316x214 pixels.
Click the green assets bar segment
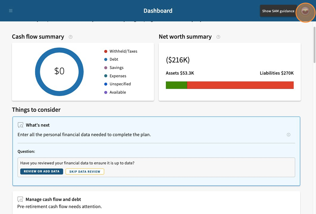[x=176, y=85]
